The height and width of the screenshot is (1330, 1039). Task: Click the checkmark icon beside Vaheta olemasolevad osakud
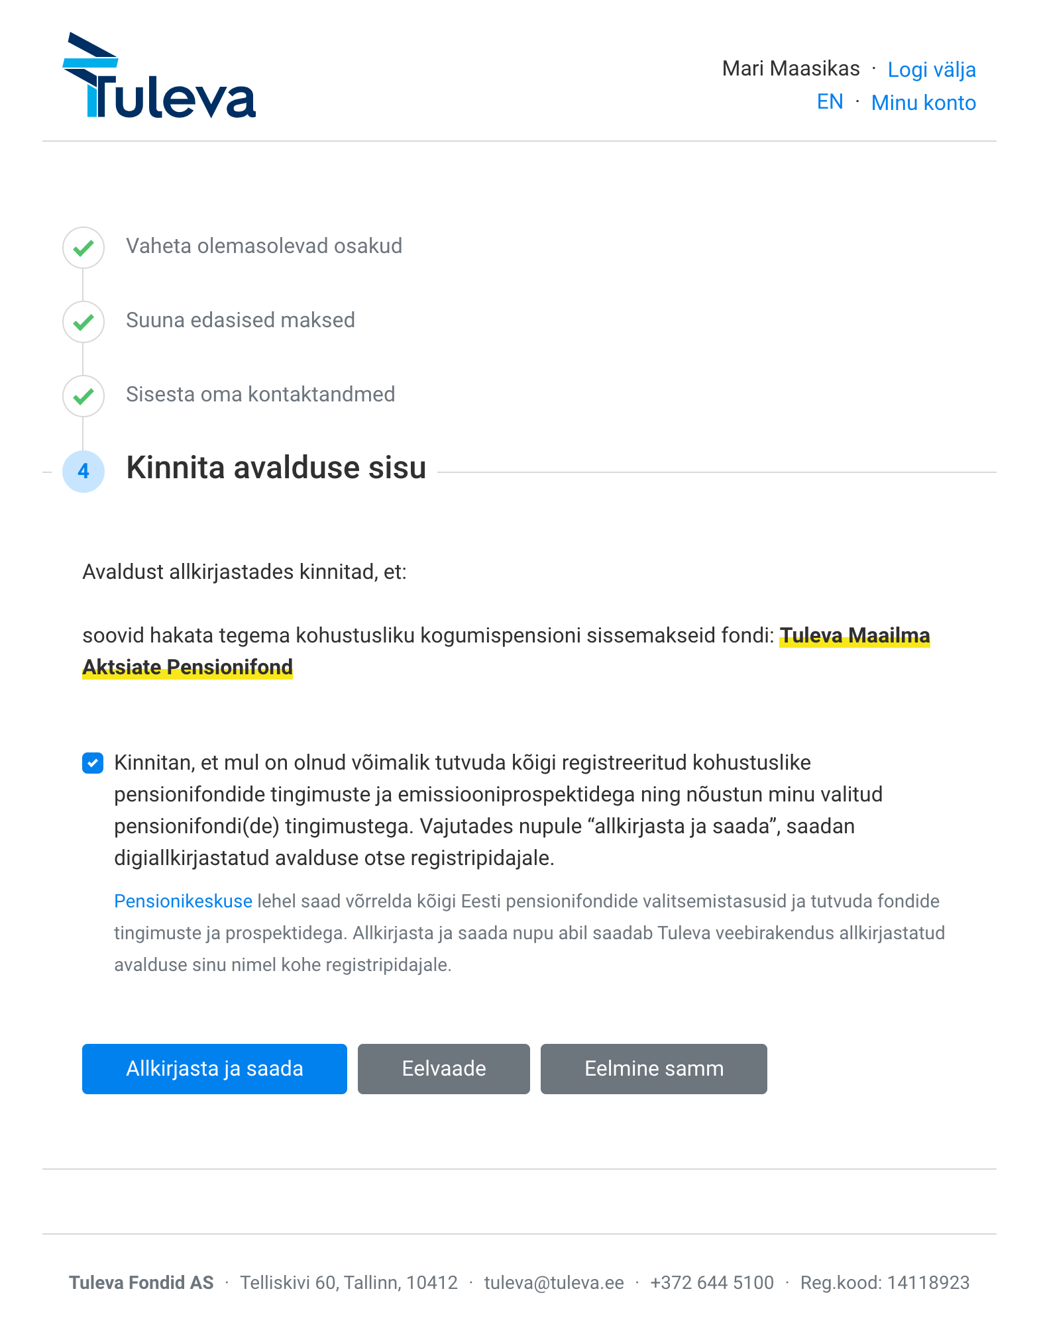point(83,248)
